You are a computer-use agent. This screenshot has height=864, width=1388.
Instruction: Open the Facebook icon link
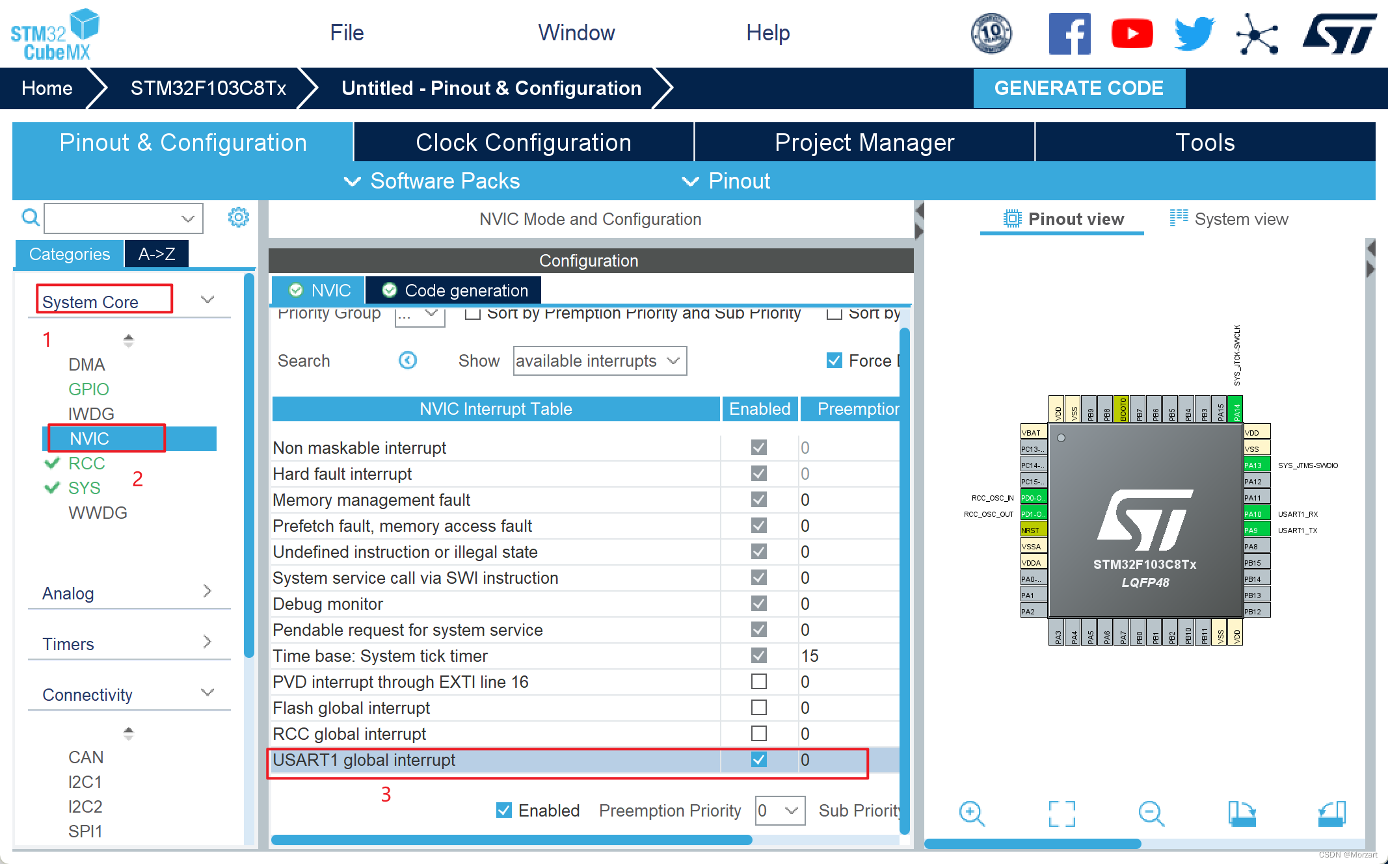point(1069,34)
